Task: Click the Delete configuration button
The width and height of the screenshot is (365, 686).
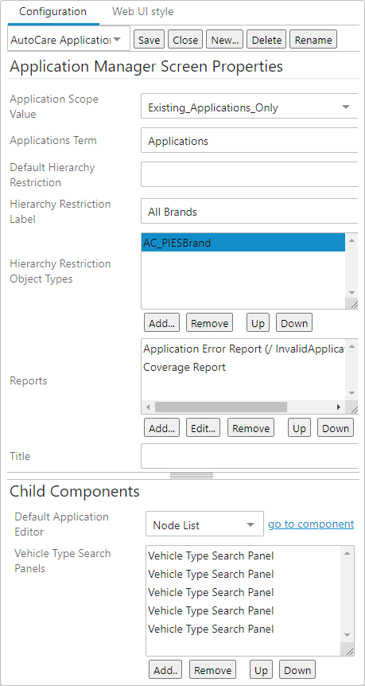Action: point(266,40)
